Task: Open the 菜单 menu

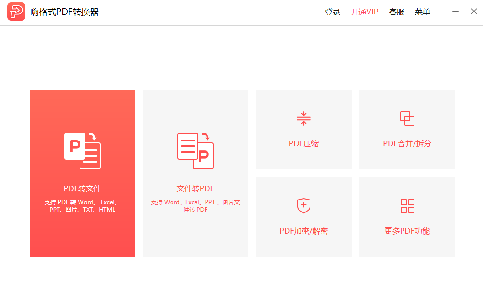Action: pyautogui.click(x=422, y=12)
